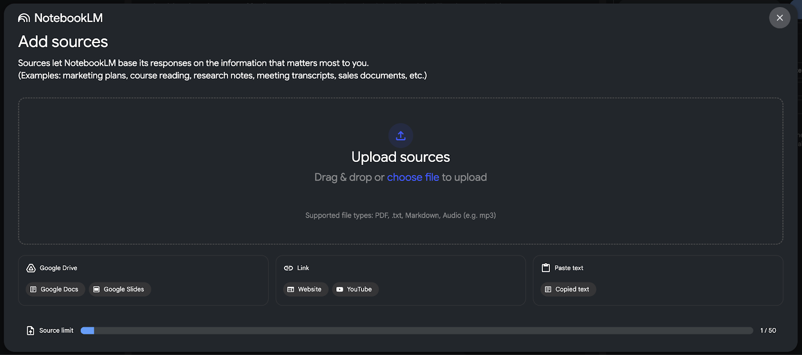Click the NotebookLM logo icon
The height and width of the screenshot is (355, 802).
(24, 18)
